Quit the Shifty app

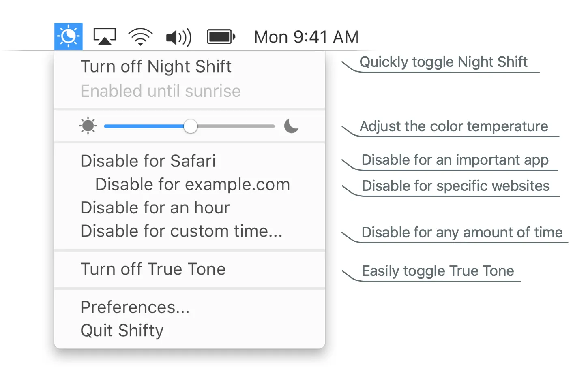[x=122, y=331]
